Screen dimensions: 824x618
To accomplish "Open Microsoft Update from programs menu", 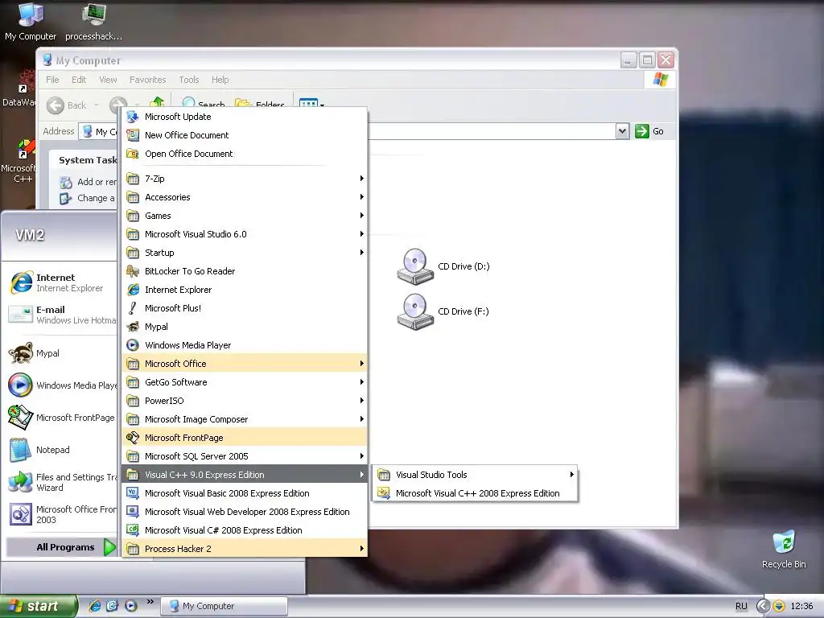I will 245,117.
